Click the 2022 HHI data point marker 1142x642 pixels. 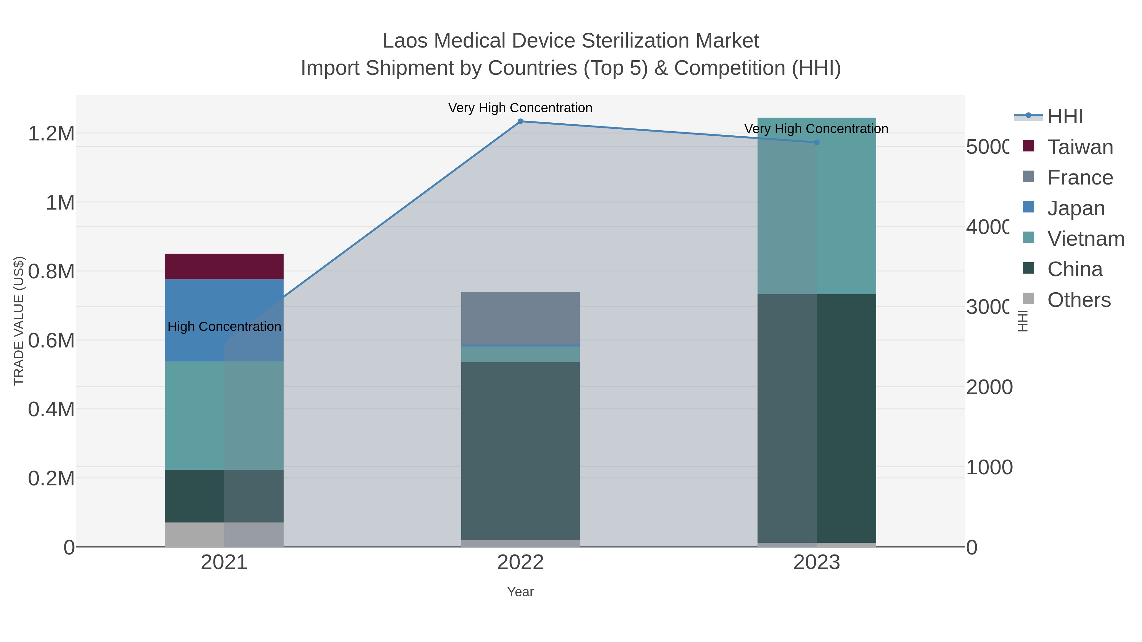click(521, 121)
